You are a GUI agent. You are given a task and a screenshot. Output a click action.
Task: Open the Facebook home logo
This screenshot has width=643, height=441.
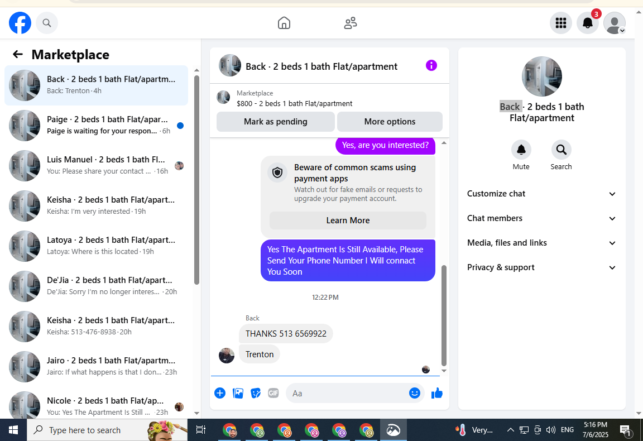click(x=20, y=23)
